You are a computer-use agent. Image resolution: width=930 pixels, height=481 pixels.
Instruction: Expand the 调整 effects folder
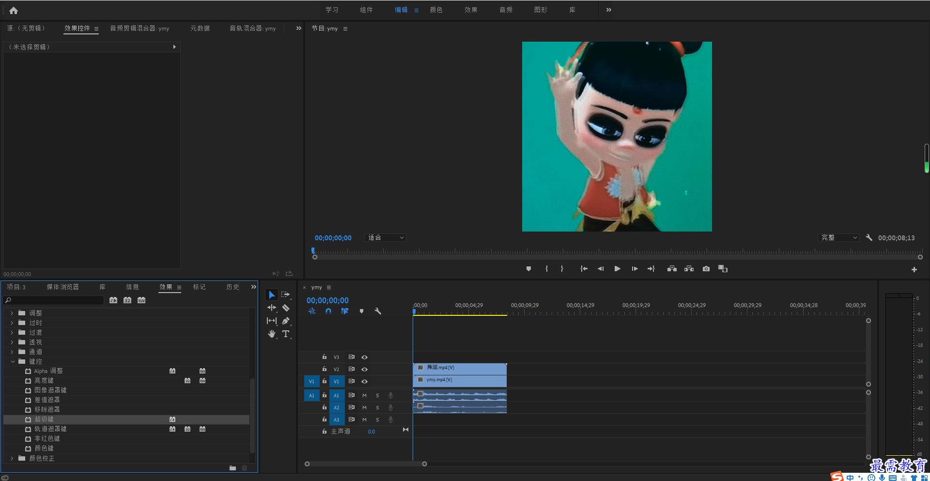coord(12,313)
